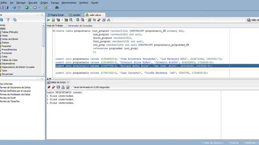Screen dimensions: 259x145
Task: Open the Ejecutar menu
Action: coord(33,3)
